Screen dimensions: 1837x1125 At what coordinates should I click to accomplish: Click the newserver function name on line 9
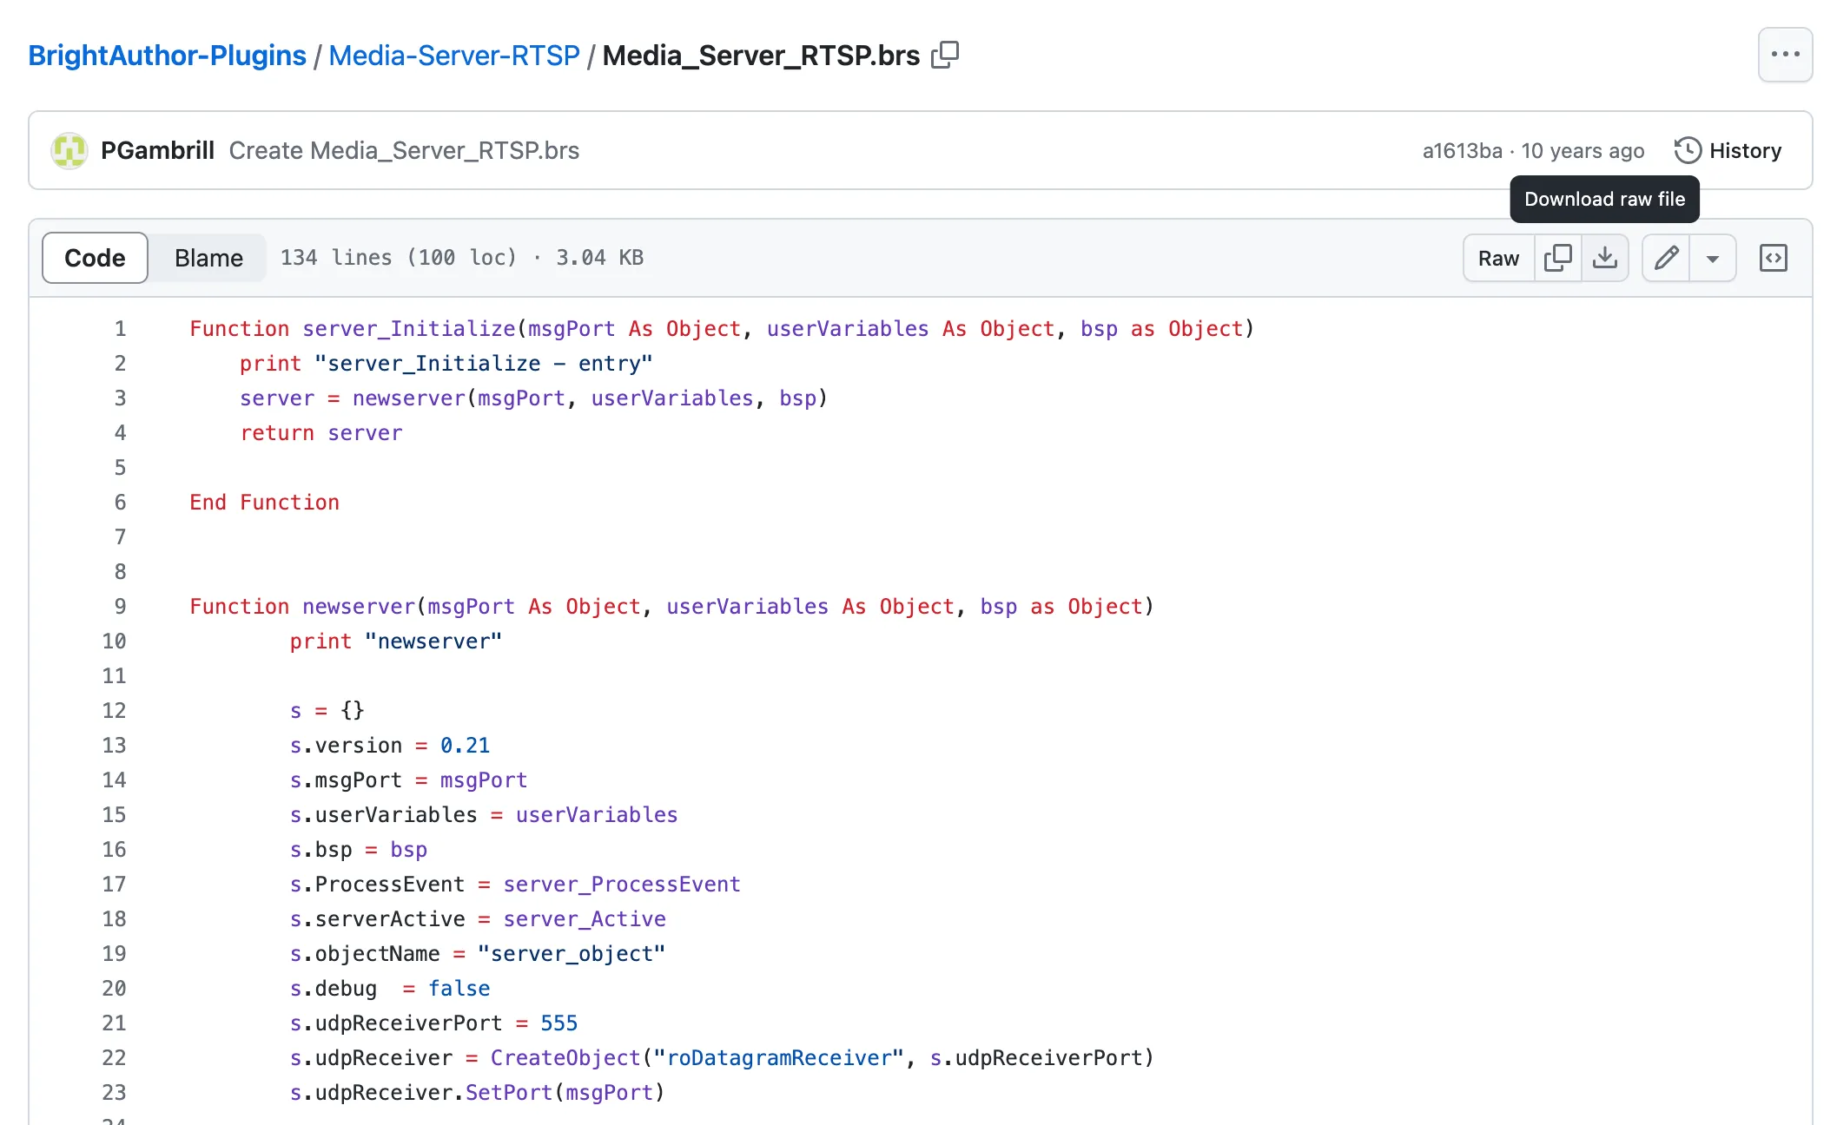click(x=359, y=607)
